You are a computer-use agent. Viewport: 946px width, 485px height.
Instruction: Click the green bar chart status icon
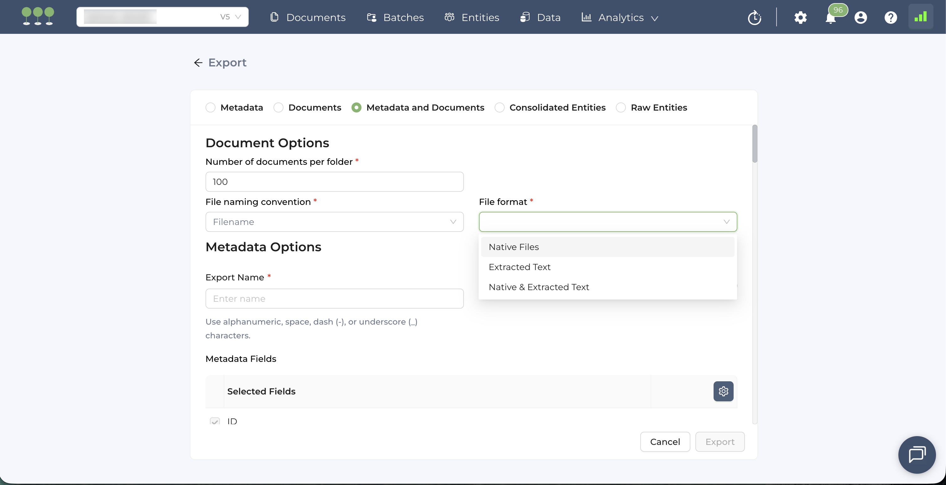[x=920, y=17]
